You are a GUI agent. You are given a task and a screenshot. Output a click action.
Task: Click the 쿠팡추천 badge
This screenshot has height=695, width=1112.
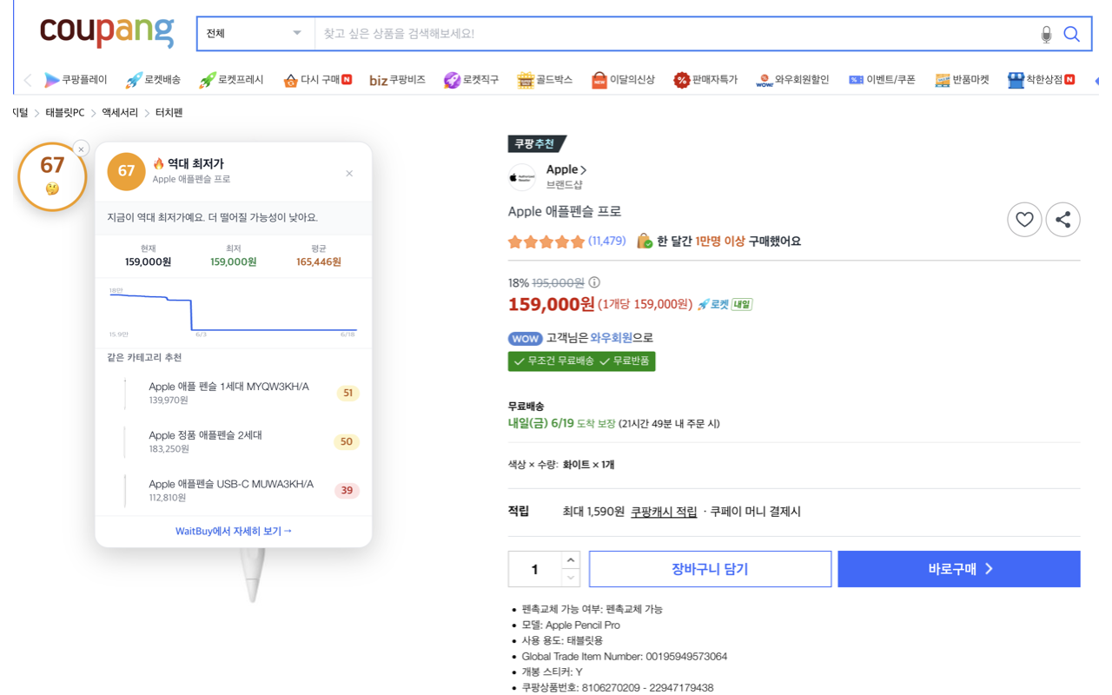(x=536, y=143)
